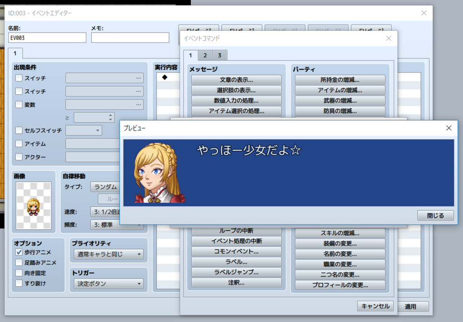Switch to event command tab 3
The image size is (463, 322).
point(219,55)
